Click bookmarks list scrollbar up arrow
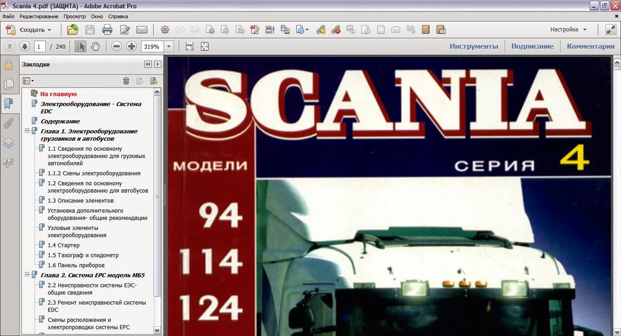This screenshot has width=621, height=336. point(157,92)
